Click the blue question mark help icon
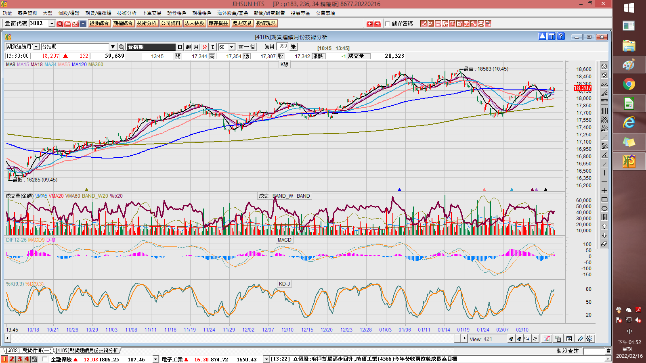Image resolution: width=646 pixels, height=363 pixels. 561,36
